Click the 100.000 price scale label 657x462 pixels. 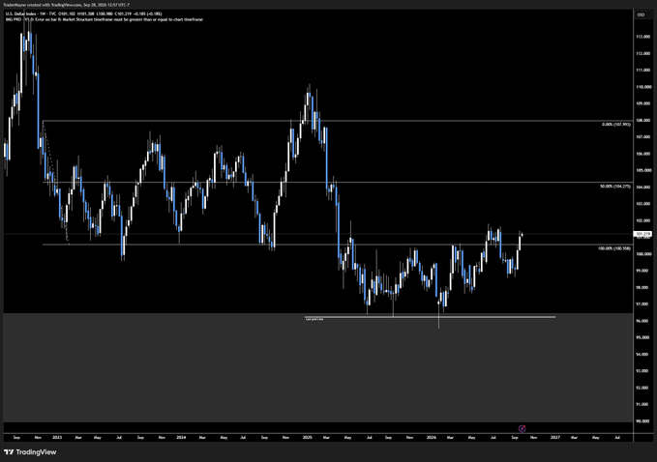643,254
